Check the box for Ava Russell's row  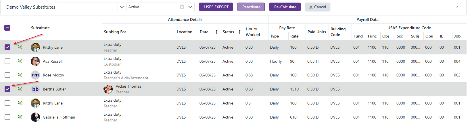pos(7,61)
